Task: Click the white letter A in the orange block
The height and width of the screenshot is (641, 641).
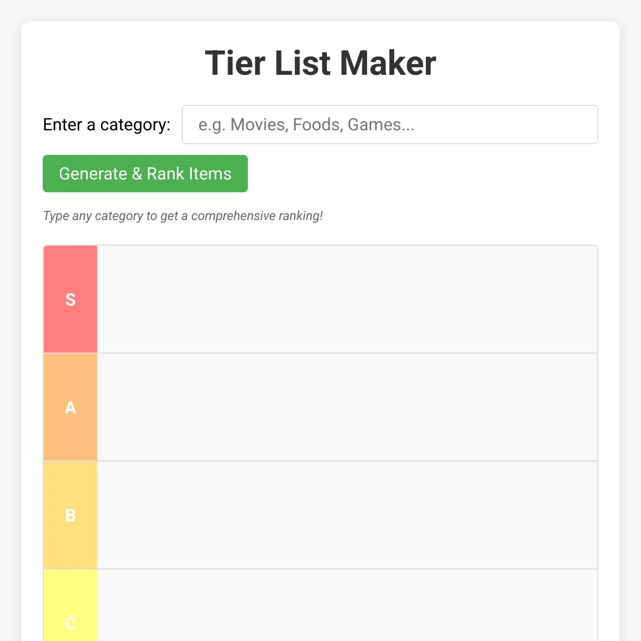Action: tap(71, 408)
